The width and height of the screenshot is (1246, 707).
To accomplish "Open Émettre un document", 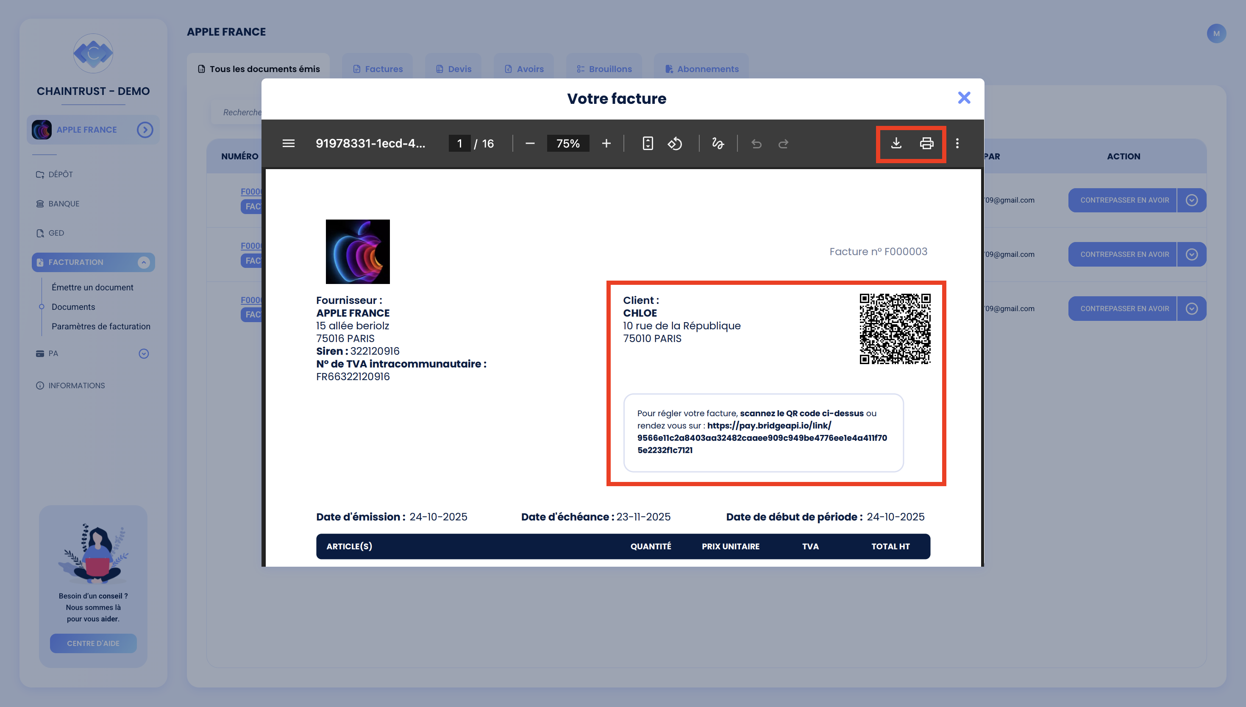I will click(92, 287).
